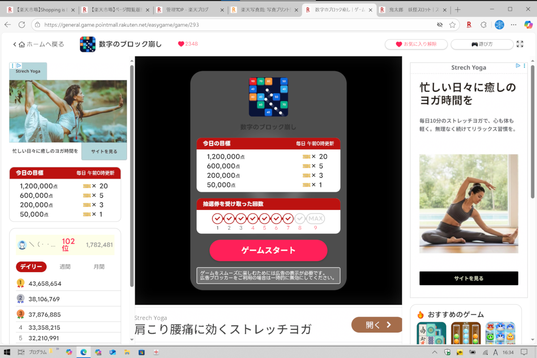Screen dimensions: 537x358
Task: Open 遊び方 how-to-play button
Action: point(482,44)
